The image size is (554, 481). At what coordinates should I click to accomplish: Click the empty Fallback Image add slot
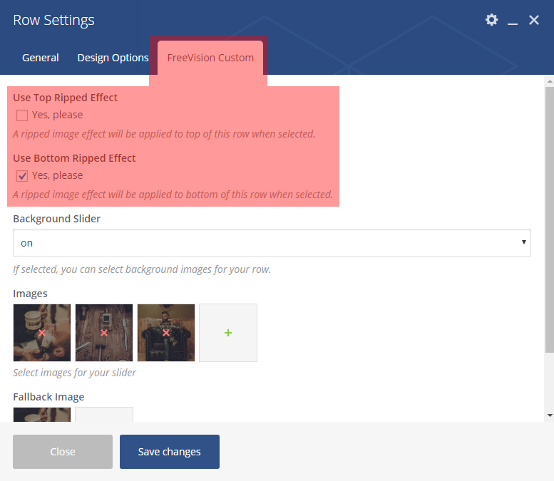coord(104,415)
